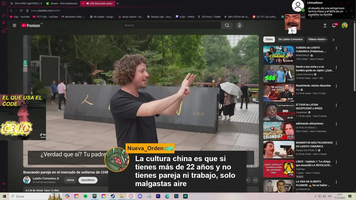Focus the YouTube Buscar search field
Screen dimensions: 356x200
[171, 25]
